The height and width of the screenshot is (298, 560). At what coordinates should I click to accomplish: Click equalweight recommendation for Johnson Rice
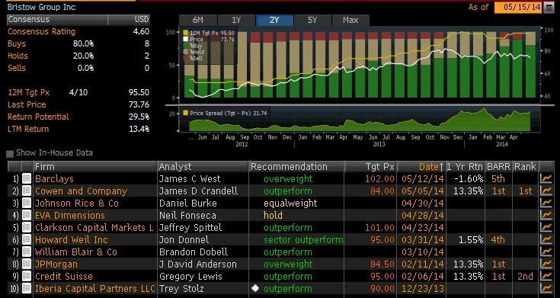click(x=290, y=203)
